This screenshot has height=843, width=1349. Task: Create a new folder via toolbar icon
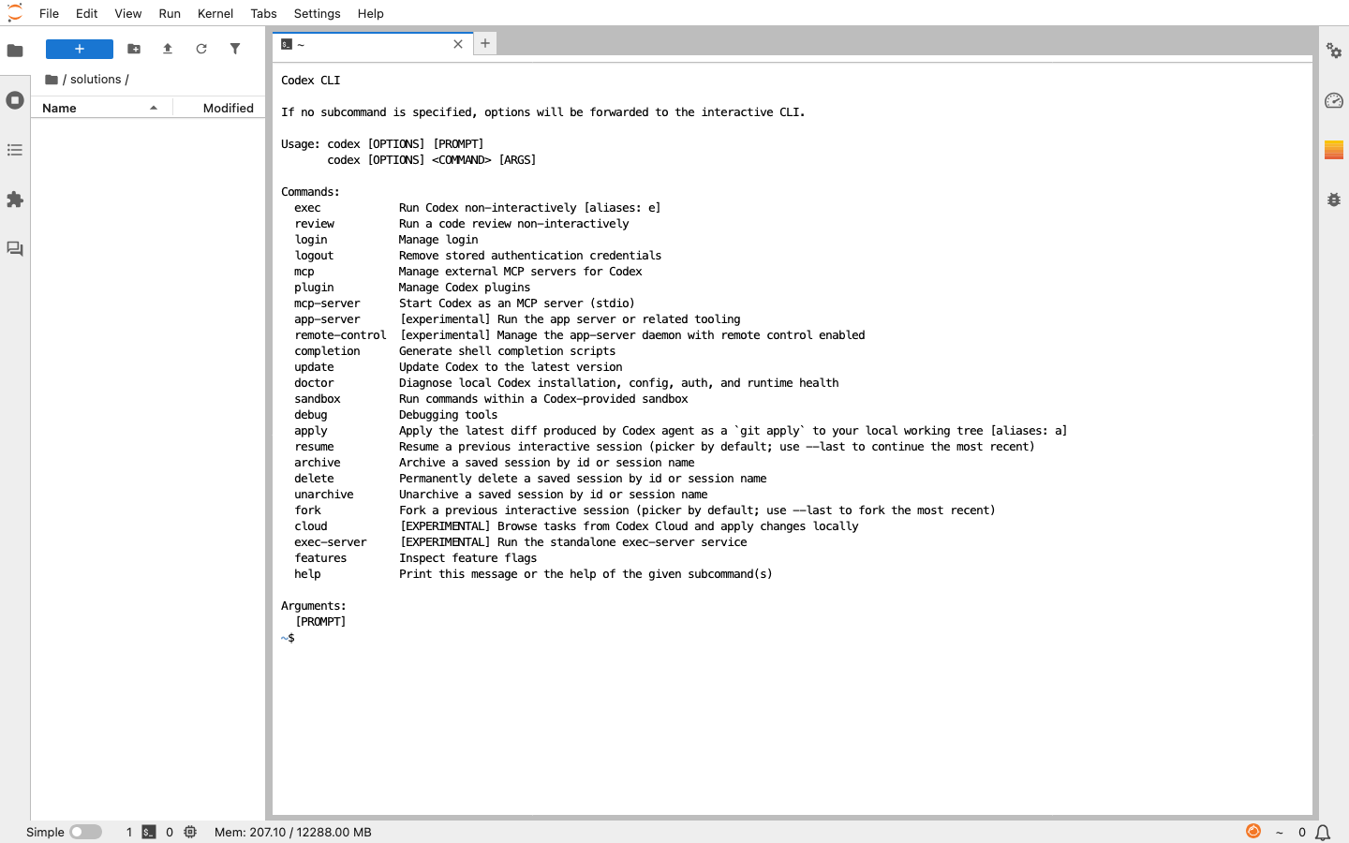134,49
